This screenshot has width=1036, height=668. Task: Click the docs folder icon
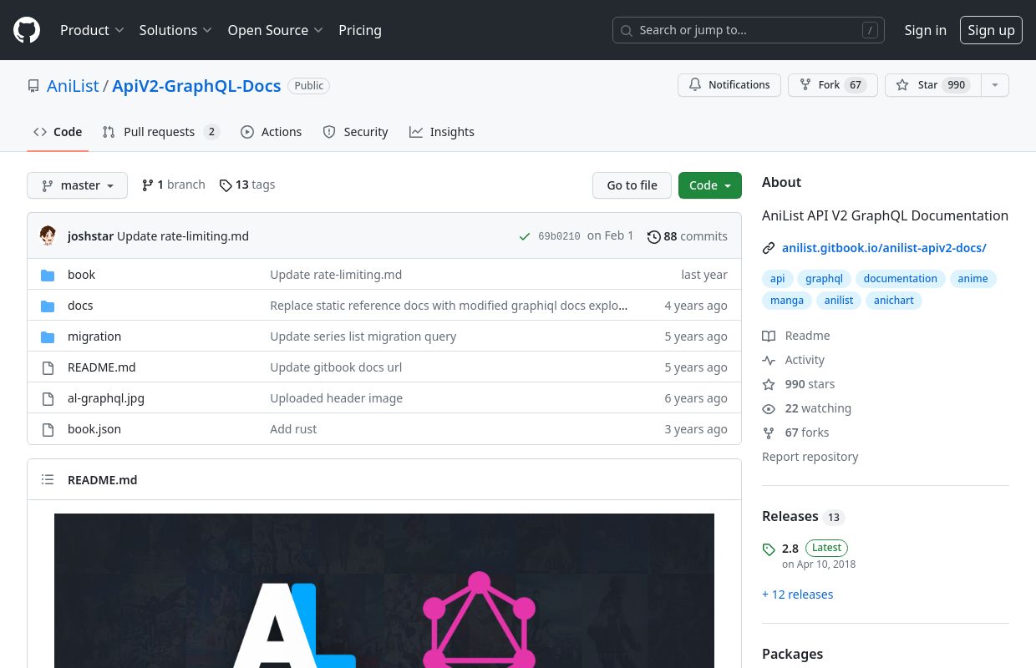[x=48, y=306]
